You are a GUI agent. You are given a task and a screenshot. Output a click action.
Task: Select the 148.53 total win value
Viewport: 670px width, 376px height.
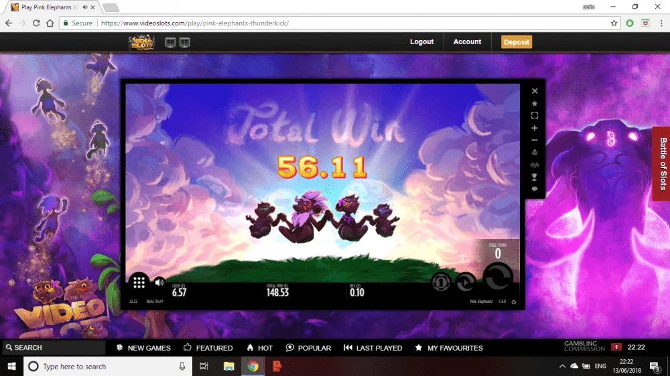(x=278, y=292)
